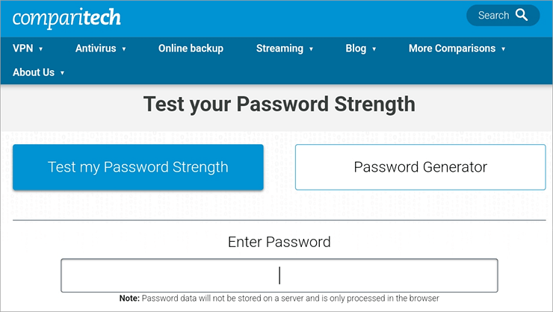Open the About Us menu
553x312 pixels.
coord(34,72)
